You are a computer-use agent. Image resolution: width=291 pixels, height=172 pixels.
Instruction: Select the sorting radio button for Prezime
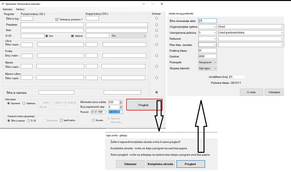click(156, 24)
